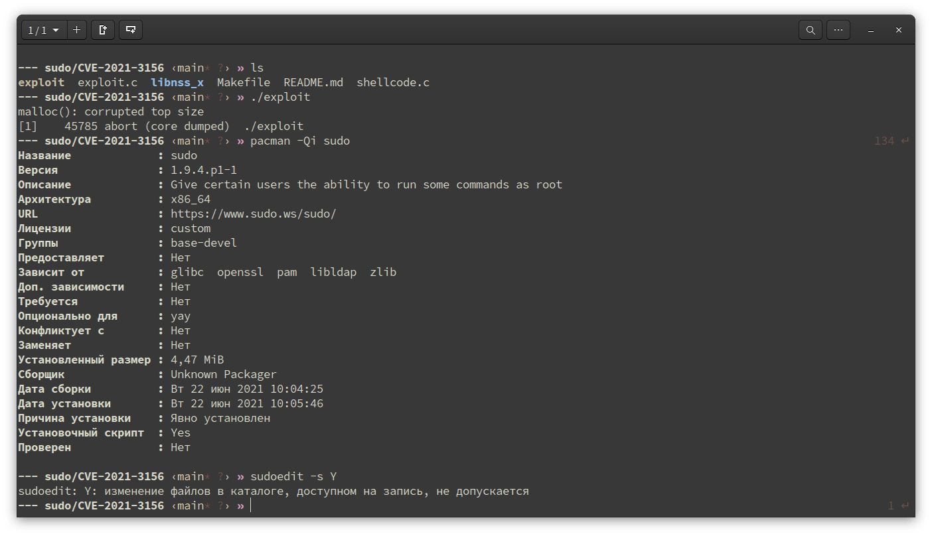Open the three-dots hamburger menu

click(x=838, y=31)
